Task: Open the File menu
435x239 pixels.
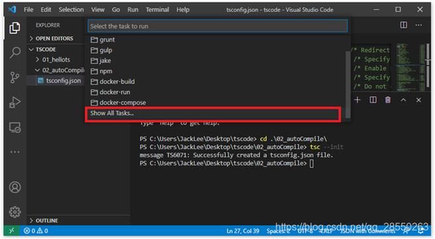Action: pos(28,9)
